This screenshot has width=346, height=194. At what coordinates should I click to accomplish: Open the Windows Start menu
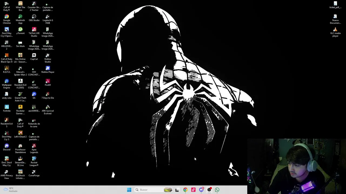coord(129,190)
